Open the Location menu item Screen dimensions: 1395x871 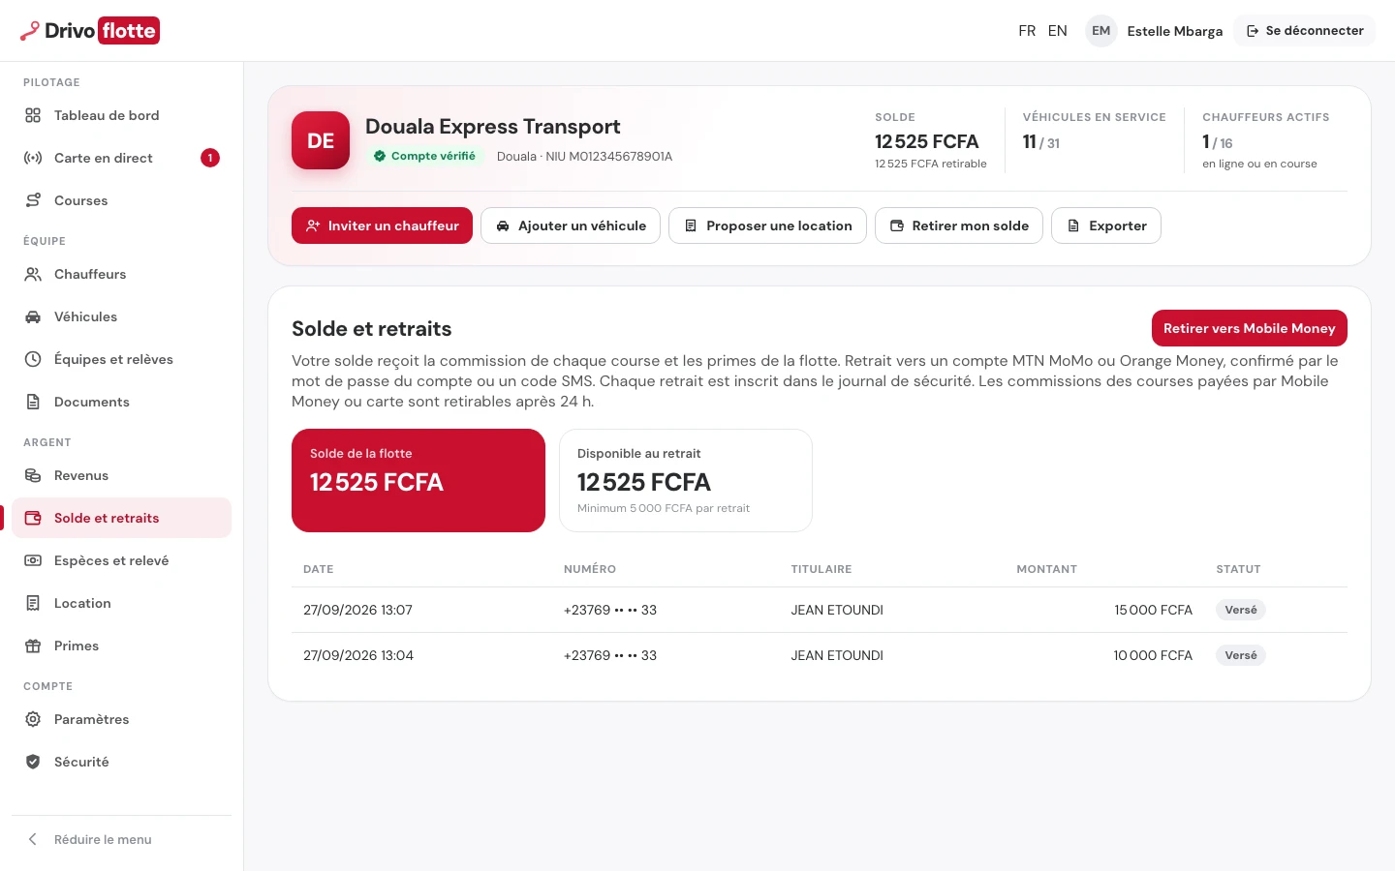point(122,603)
